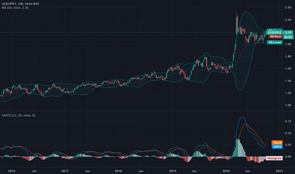Click the orange Signal line label
295x174 pixels.
pyautogui.click(x=277, y=142)
